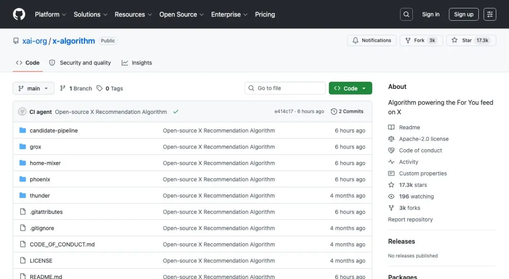Click the bell icon in Notifications button

355,40
